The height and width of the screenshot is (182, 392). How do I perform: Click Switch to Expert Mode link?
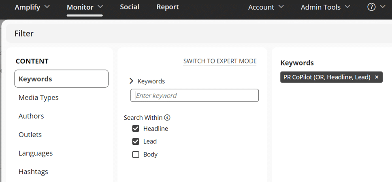pyautogui.click(x=220, y=61)
